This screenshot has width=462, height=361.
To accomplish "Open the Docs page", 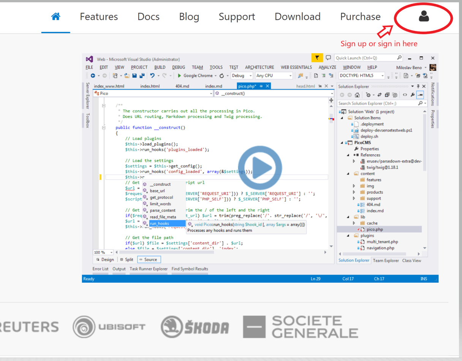I will click(x=149, y=17).
